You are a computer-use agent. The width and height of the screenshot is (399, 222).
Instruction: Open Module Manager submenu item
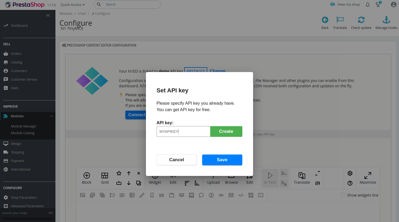[x=24, y=126]
